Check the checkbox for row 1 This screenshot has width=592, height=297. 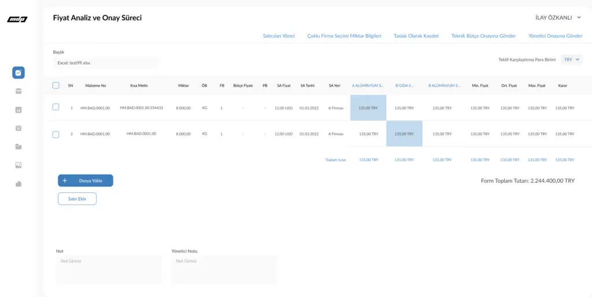(x=55, y=107)
